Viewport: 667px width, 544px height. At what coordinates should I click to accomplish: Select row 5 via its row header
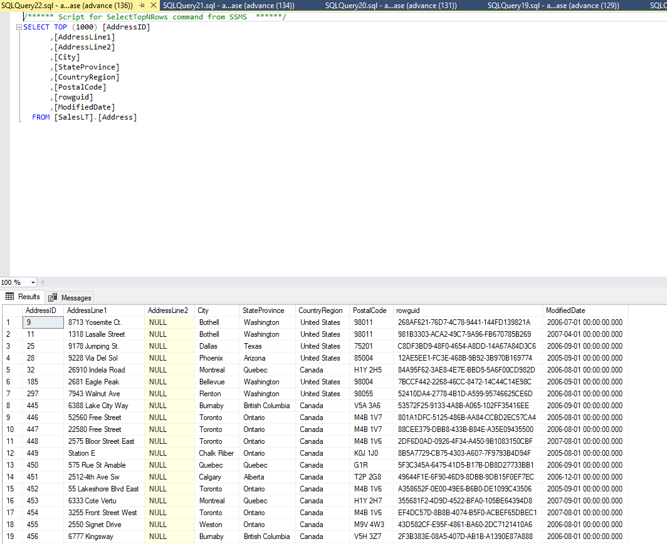(x=12, y=370)
